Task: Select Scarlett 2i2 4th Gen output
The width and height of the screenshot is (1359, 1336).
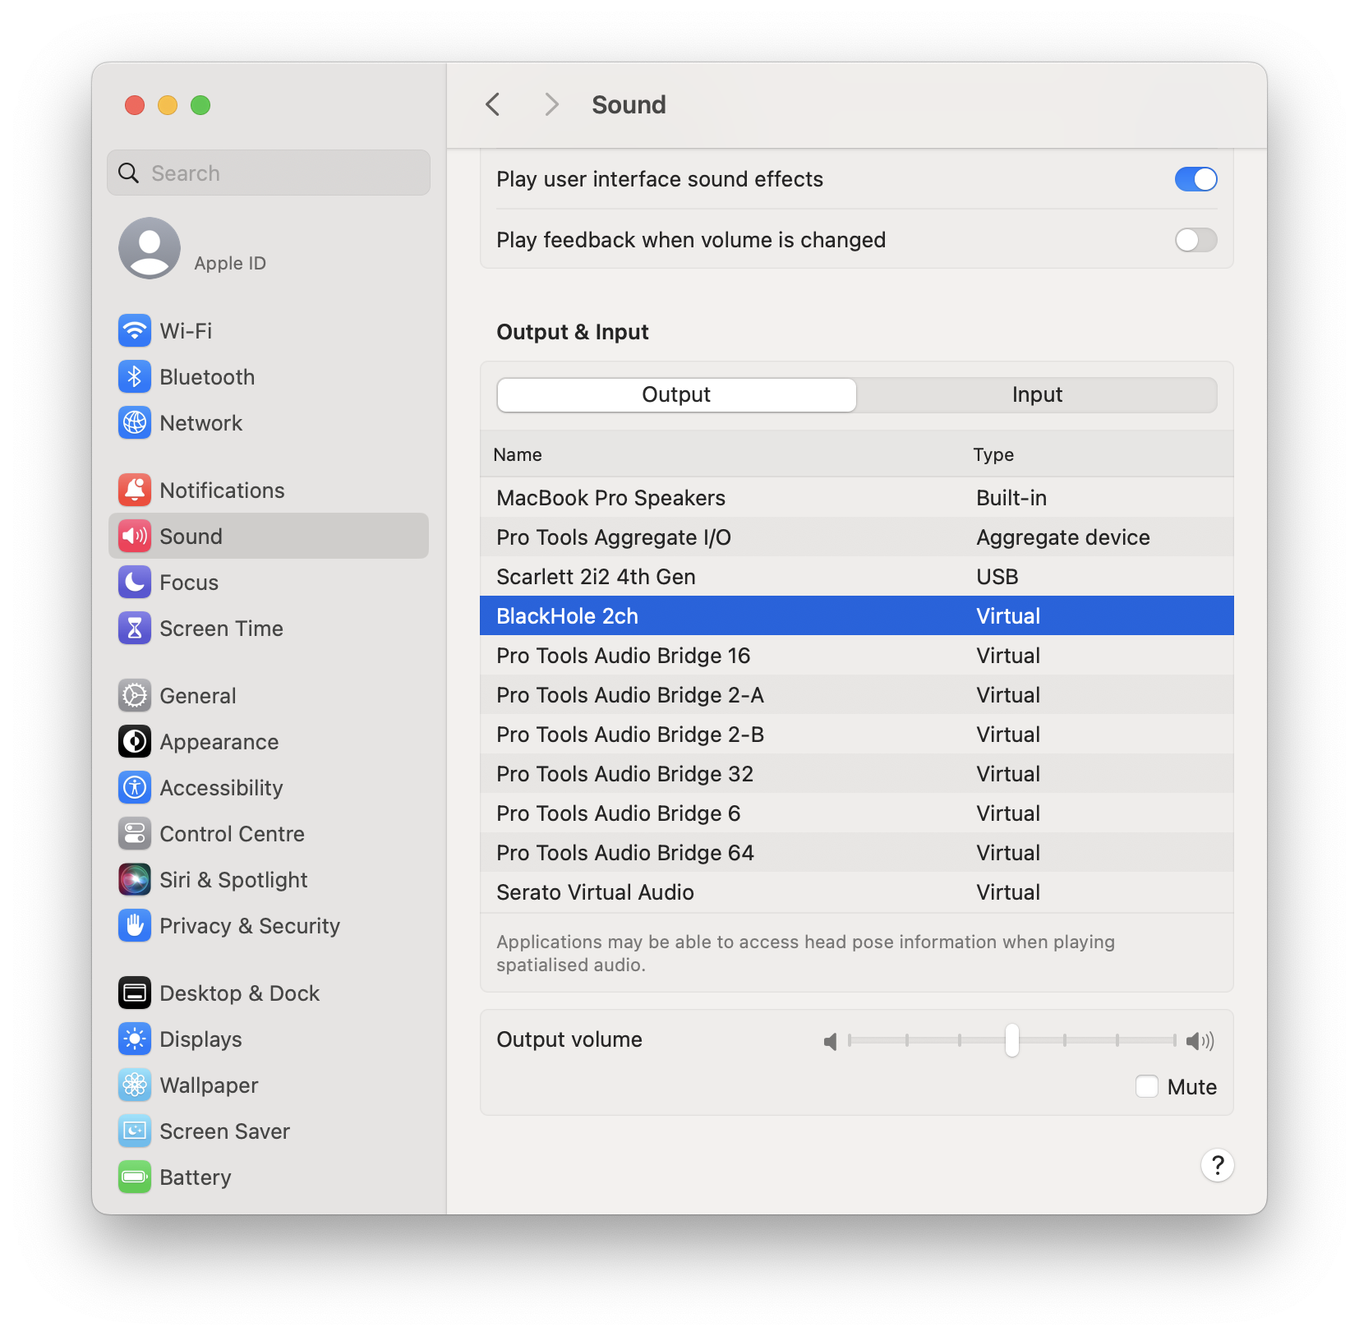Action: click(857, 577)
